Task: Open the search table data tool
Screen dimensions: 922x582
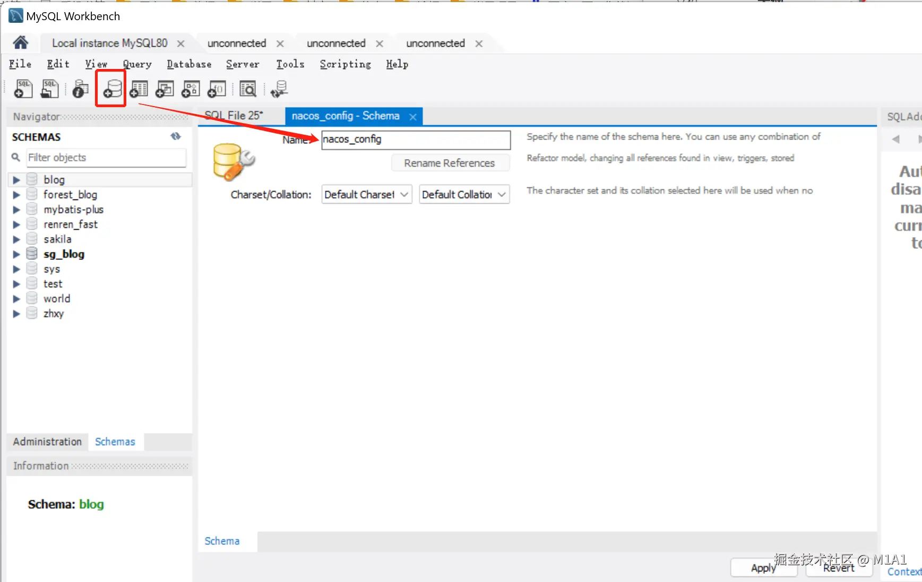Action: pyautogui.click(x=248, y=89)
